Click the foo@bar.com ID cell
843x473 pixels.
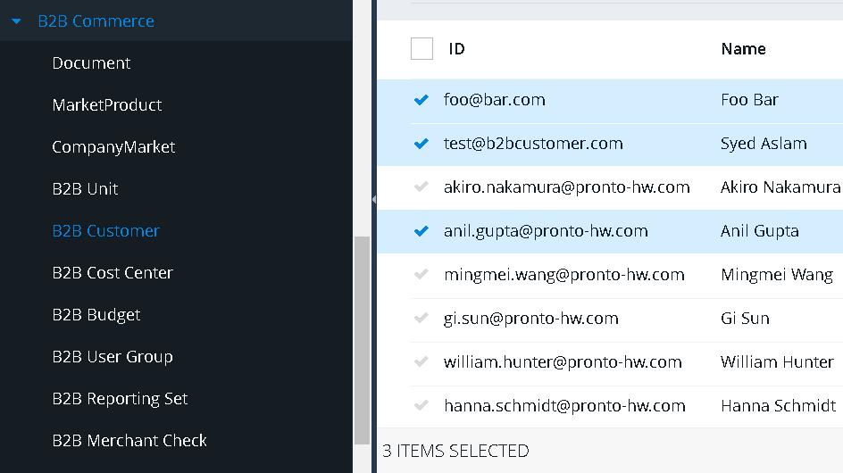click(x=495, y=100)
